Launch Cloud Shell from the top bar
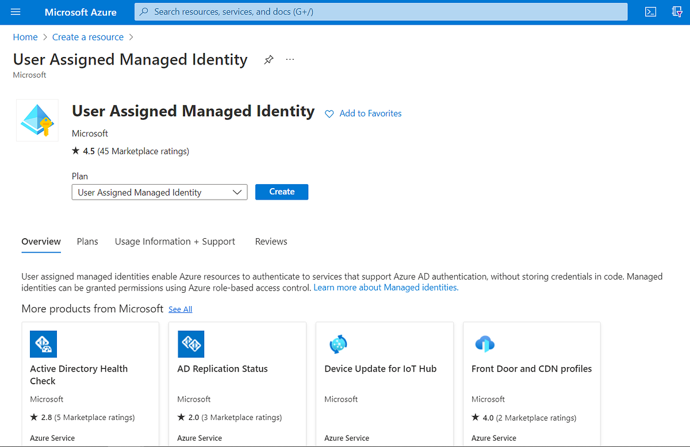Image resolution: width=690 pixels, height=447 pixels. (x=650, y=12)
